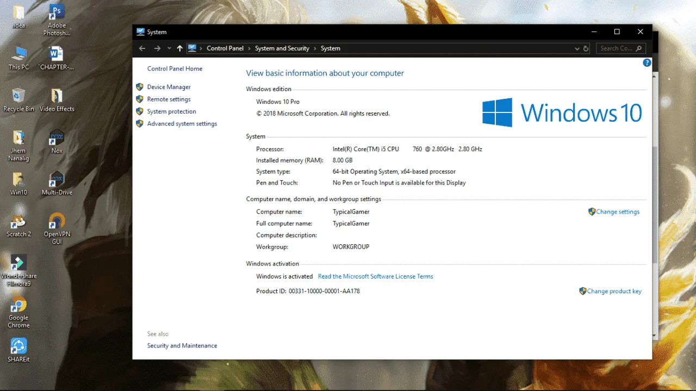Select the Multi-Drive desktop shortcut
696x391 pixels.
coord(57,184)
